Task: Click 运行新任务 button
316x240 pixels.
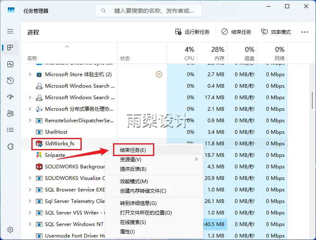Action: (192, 32)
